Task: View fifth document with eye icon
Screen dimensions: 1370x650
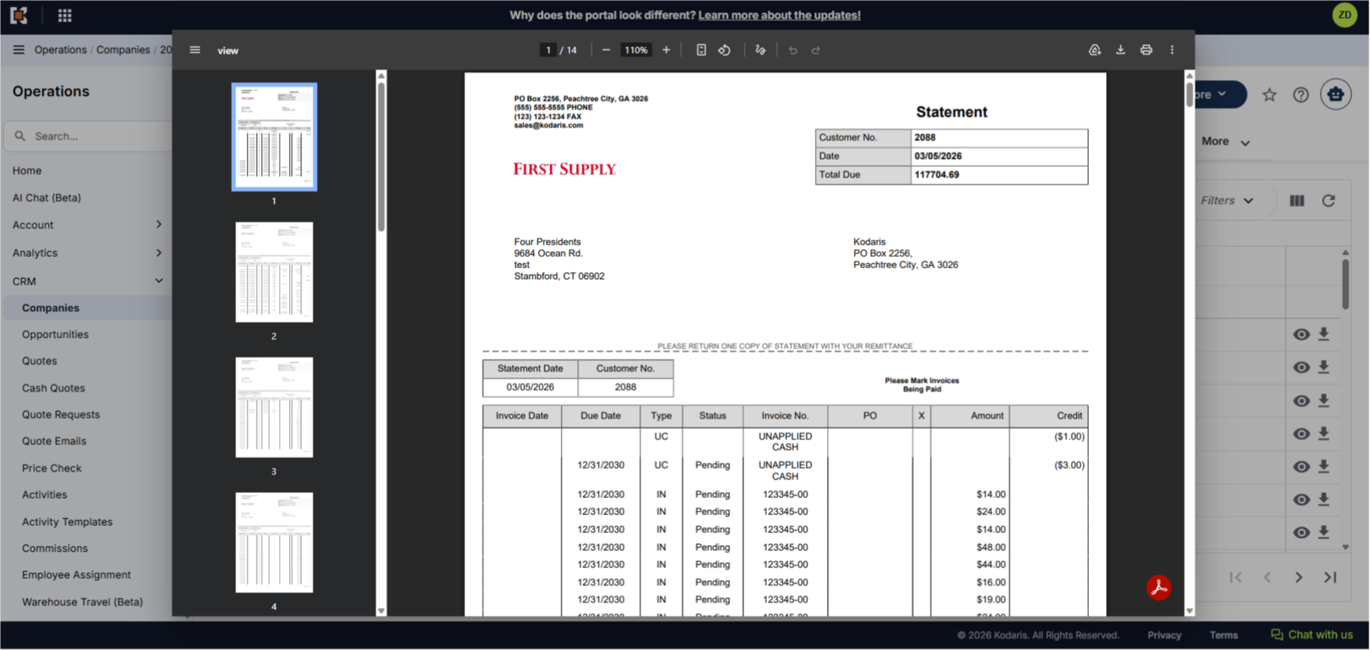Action: [x=1301, y=467]
